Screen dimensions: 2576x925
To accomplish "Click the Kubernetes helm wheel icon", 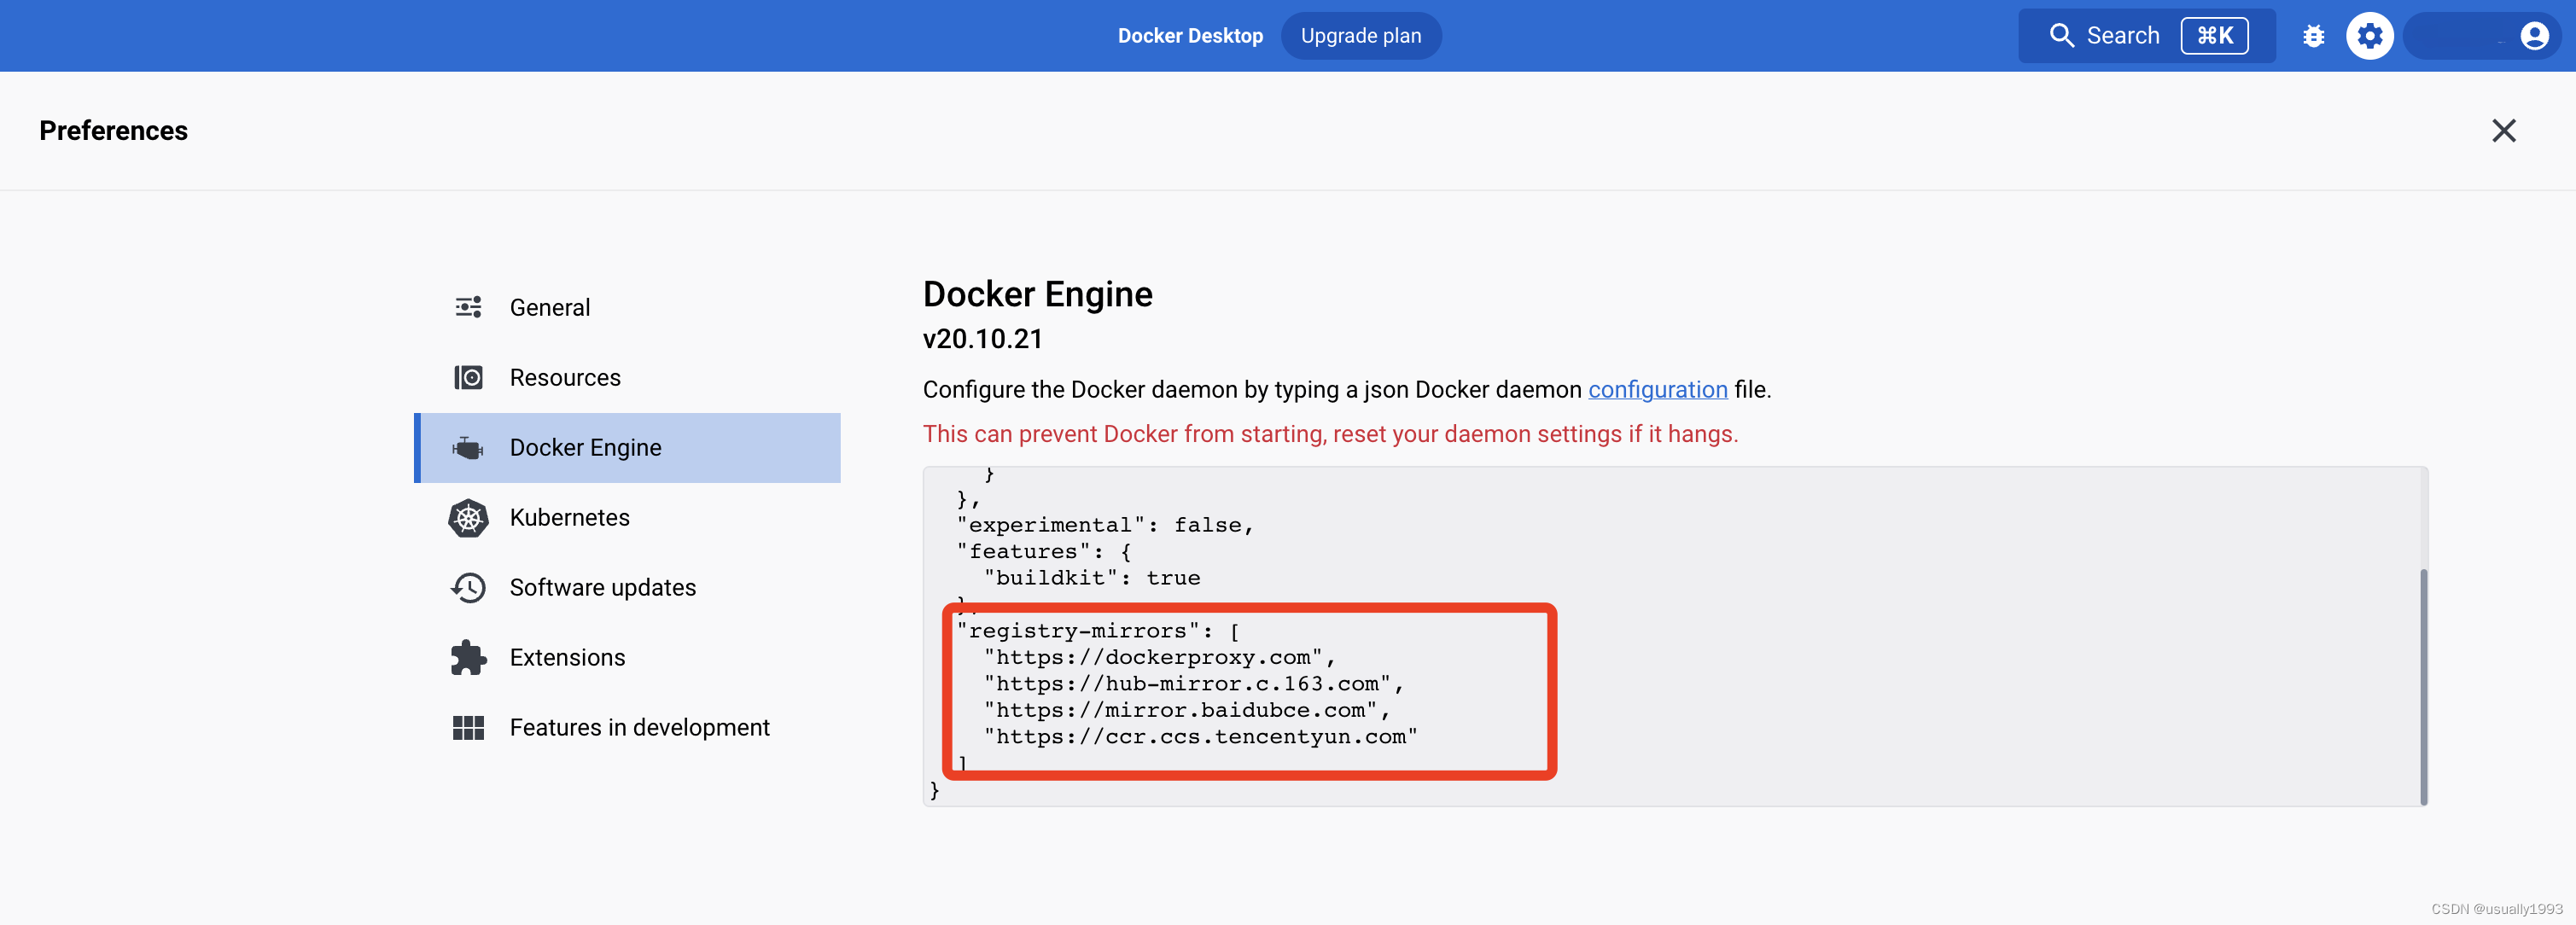I will tap(468, 518).
